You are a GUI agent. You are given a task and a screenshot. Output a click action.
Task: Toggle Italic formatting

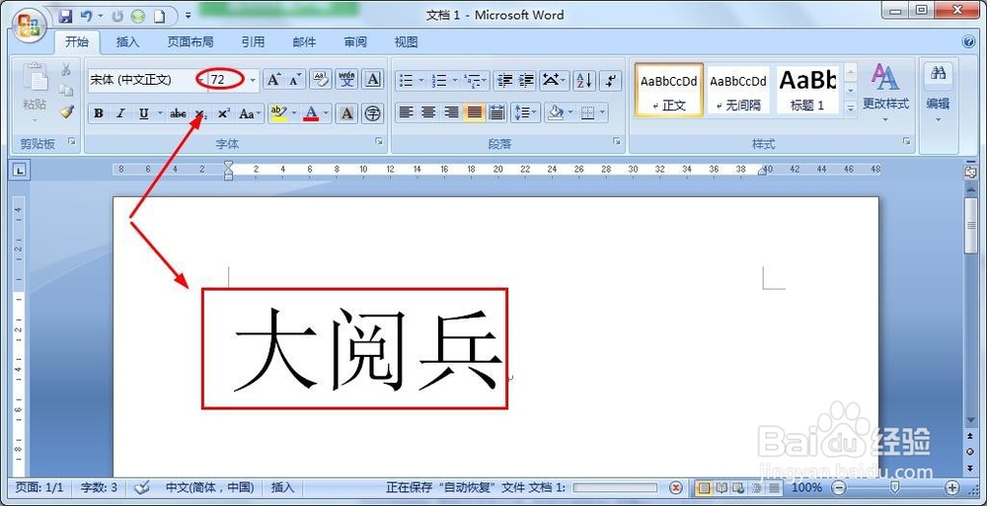tap(120, 113)
